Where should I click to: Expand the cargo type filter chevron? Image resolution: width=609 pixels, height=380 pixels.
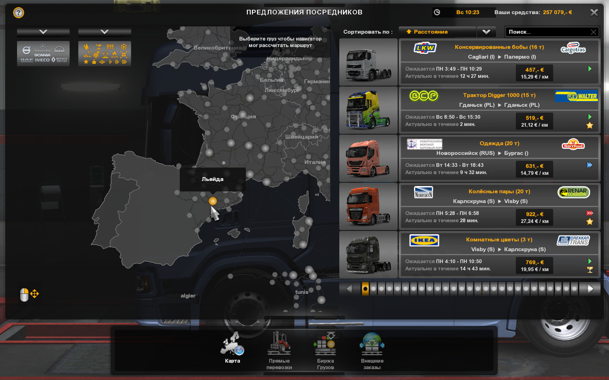tap(104, 32)
